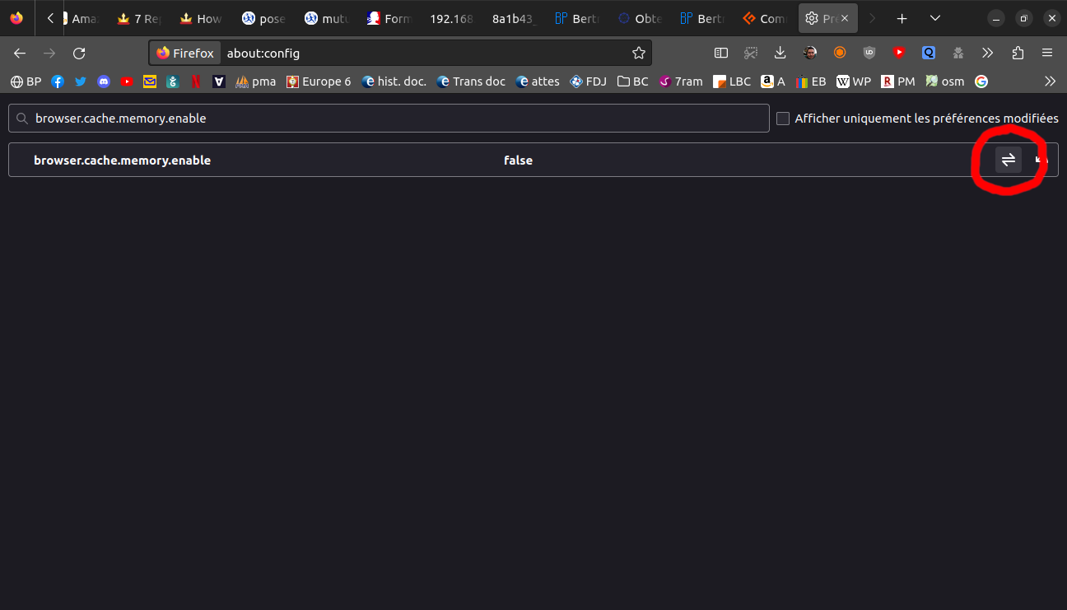Open the 7ram bookmark

tap(682, 81)
